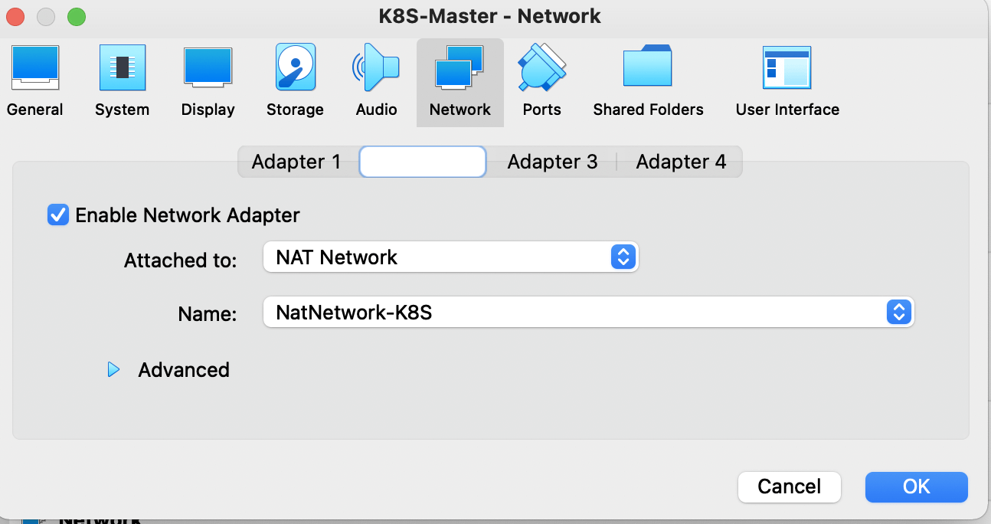Open the System settings chip icon
This screenshot has height=524, width=991.
click(x=122, y=68)
